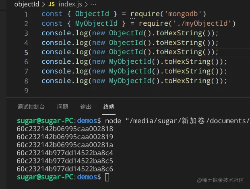Viewport: 250px width, 189px height.
Task: Click the 'mongodb' string on line 1
Action: (183, 14)
